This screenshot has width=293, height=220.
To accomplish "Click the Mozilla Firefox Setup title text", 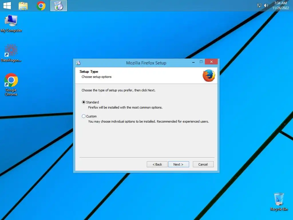I will 146,63.
